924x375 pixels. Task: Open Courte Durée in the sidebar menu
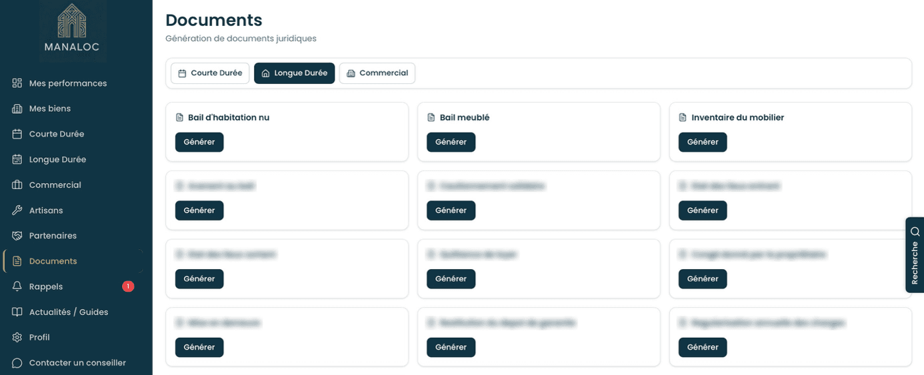(57, 134)
